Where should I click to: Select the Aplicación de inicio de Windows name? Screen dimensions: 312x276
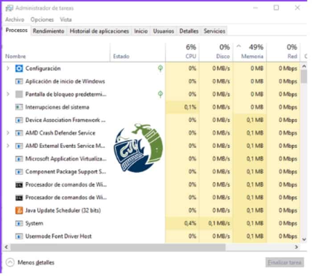(x=65, y=82)
